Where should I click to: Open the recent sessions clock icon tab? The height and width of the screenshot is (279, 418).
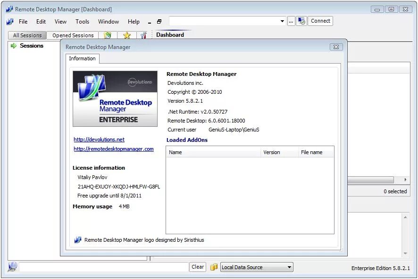pos(108,35)
